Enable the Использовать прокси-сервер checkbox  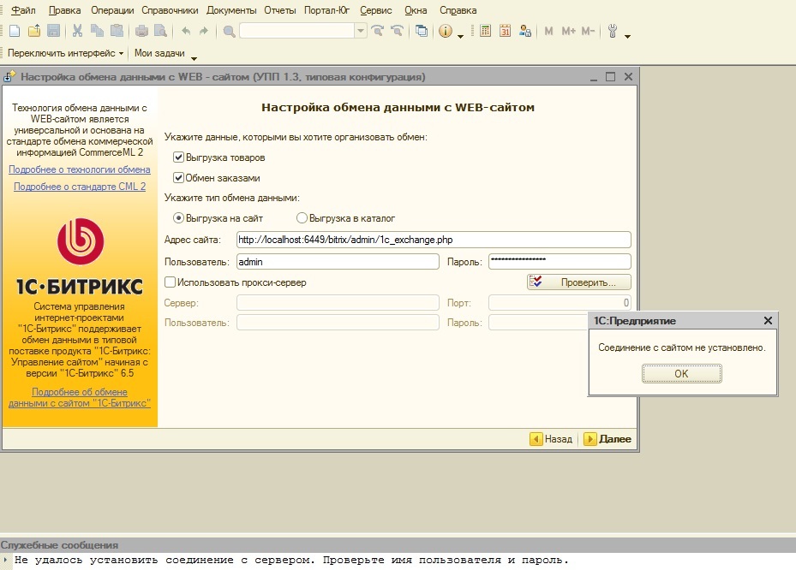click(x=170, y=282)
